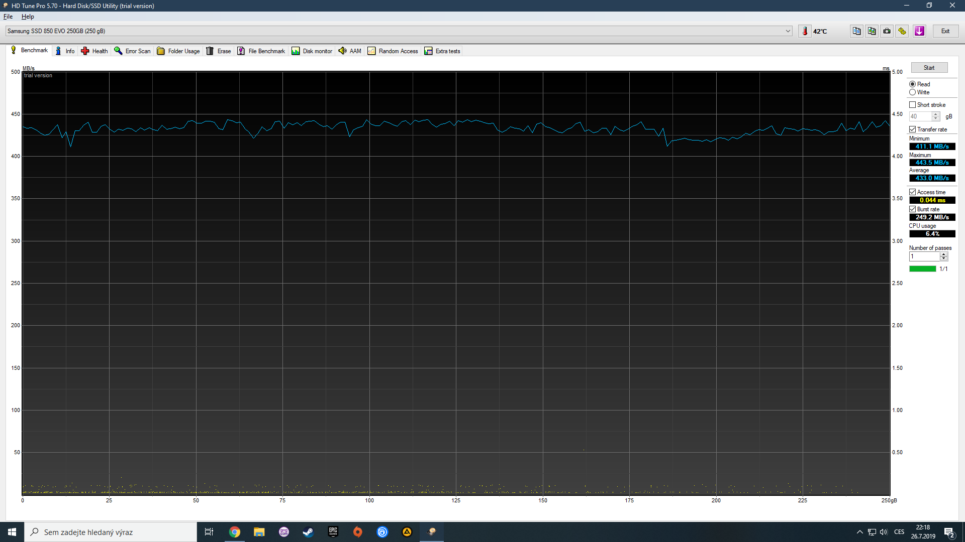This screenshot has height=542, width=965.
Task: Show hidden system tray icons chevron
Action: [859, 532]
